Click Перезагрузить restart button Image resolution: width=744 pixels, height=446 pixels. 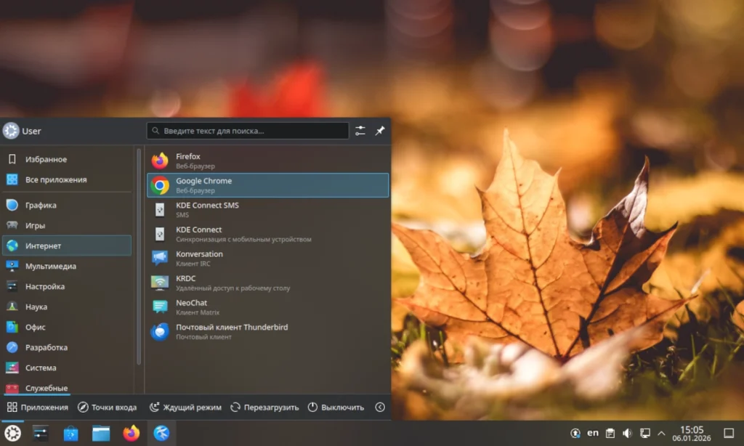[264, 407]
